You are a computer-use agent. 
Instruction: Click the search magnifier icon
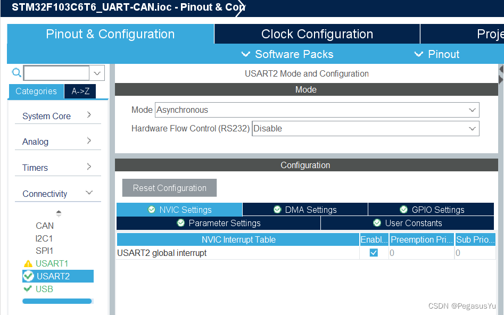click(x=16, y=73)
